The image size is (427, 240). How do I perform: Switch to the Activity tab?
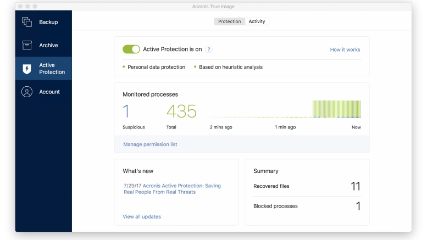tap(257, 21)
